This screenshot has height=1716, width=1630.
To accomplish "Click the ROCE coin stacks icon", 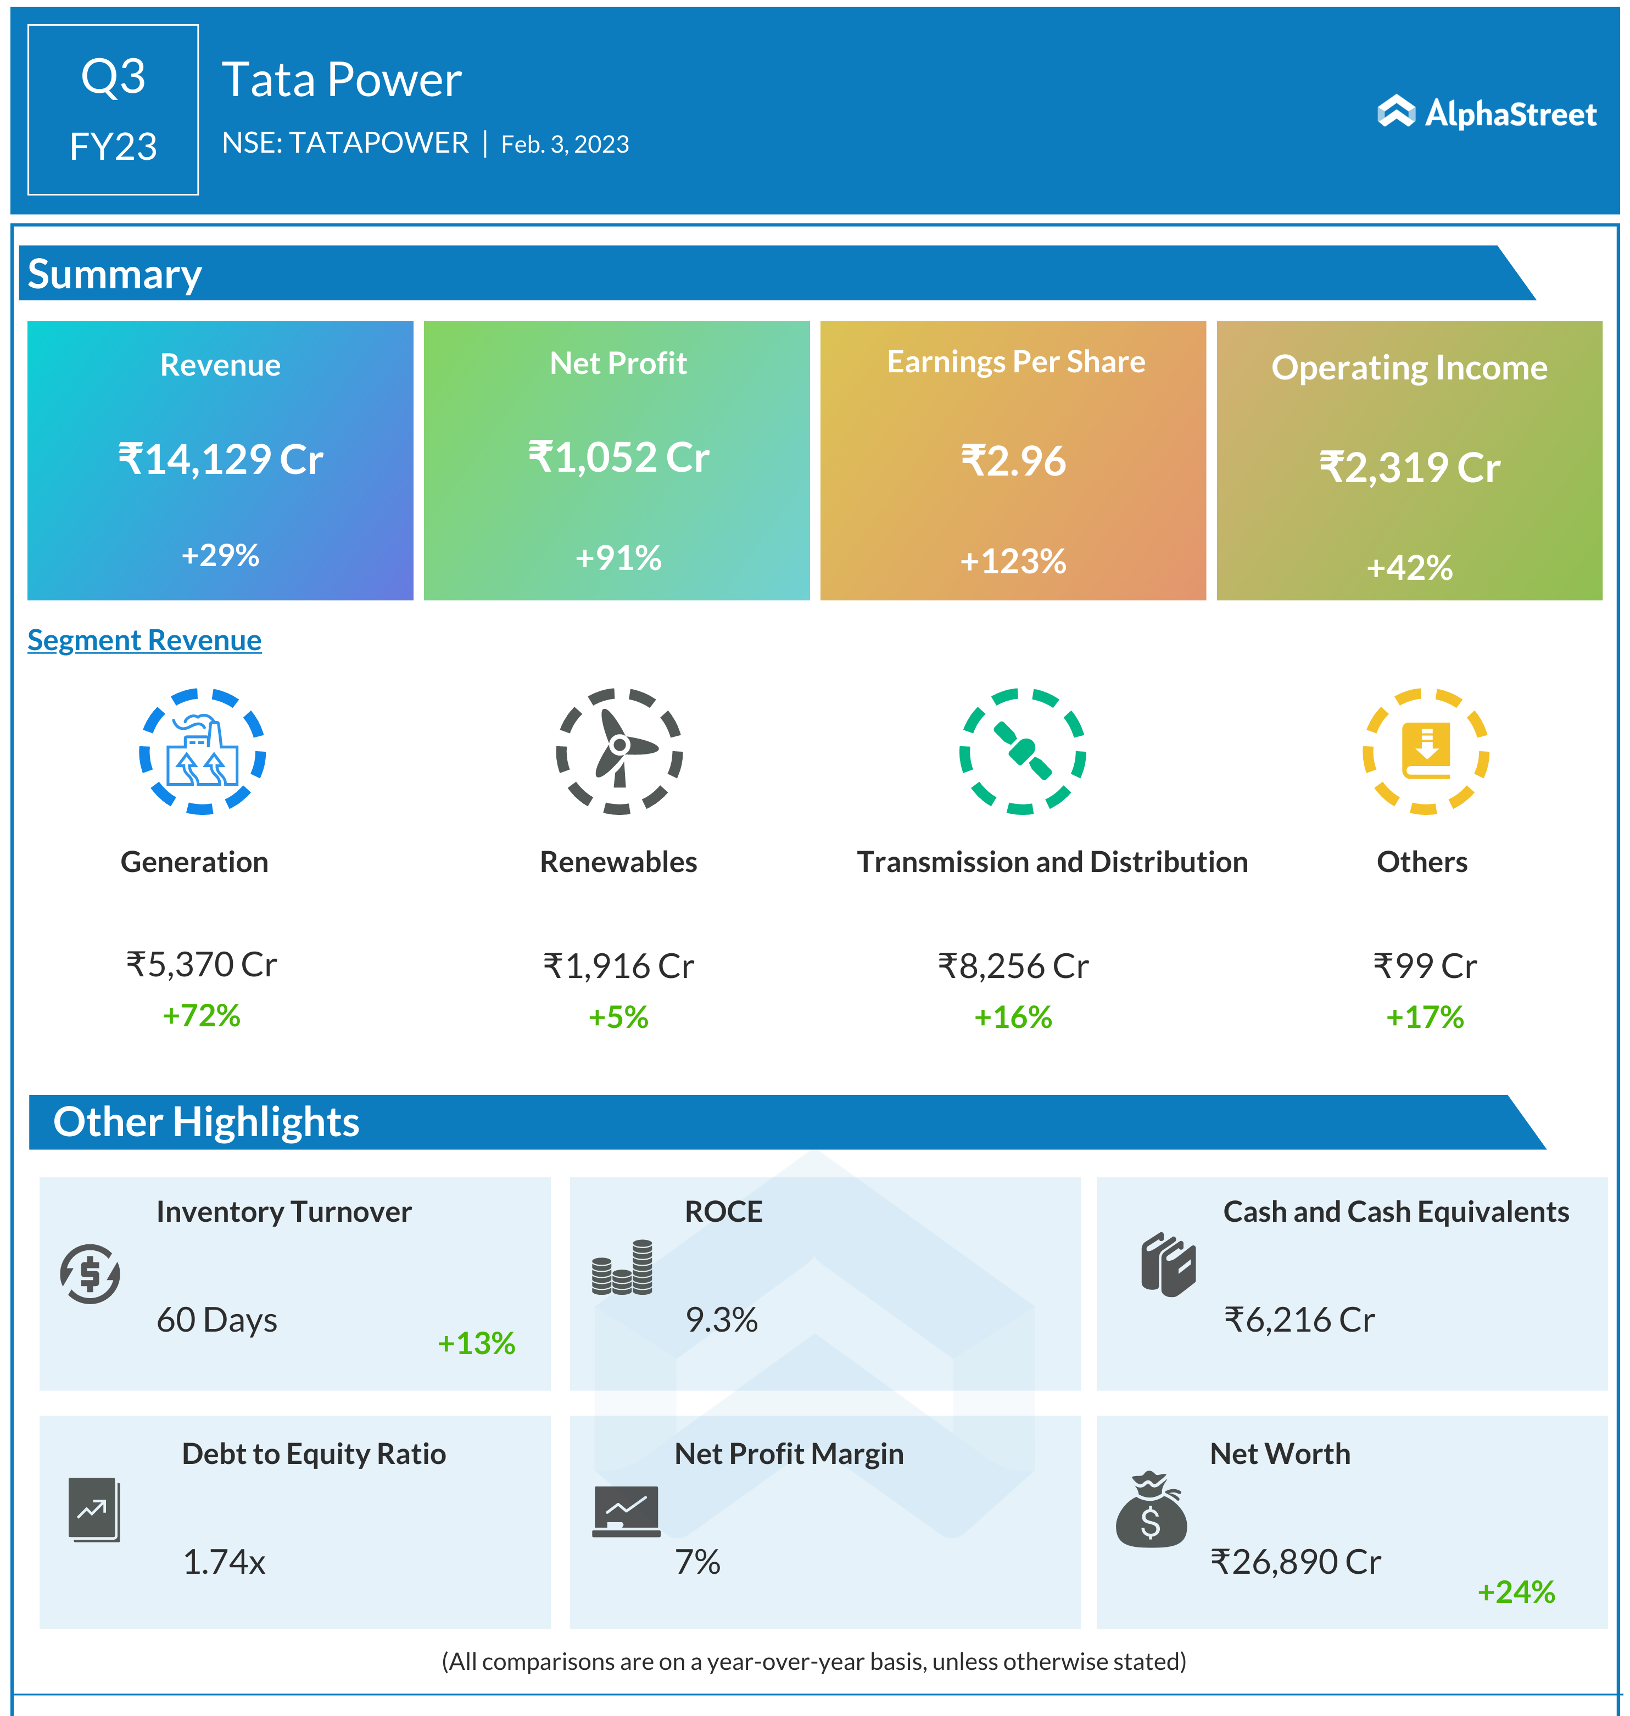I will coord(622,1268).
